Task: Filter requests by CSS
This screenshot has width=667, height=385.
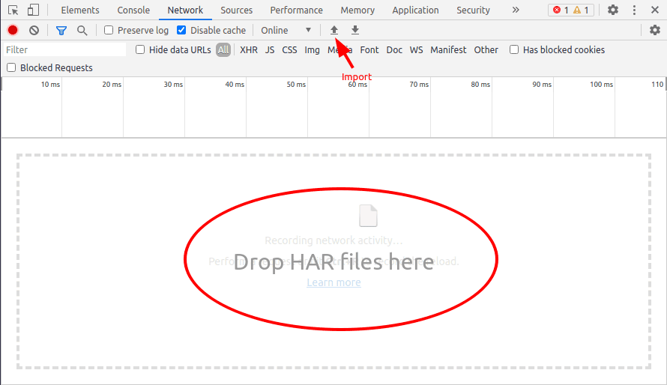Action: pyautogui.click(x=290, y=49)
